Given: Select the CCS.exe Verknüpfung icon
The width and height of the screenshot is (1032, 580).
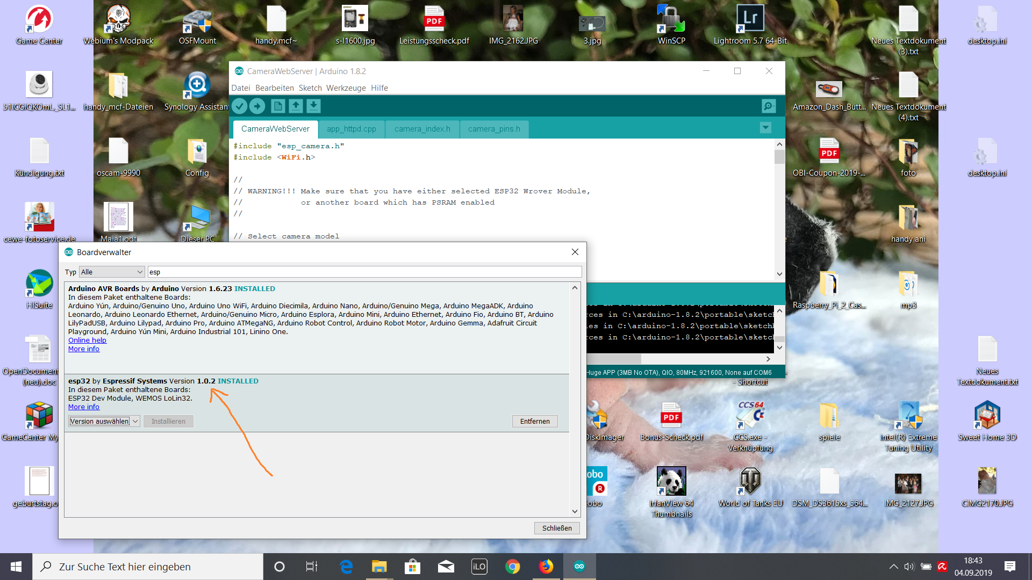Looking at the screenshot, I should (x=750, y=426).
